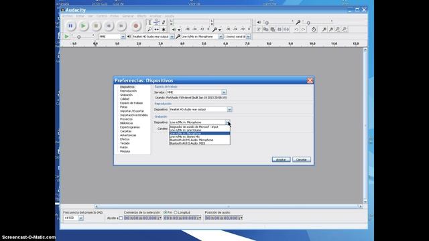Open the Efecto menu

coord(141,16)
